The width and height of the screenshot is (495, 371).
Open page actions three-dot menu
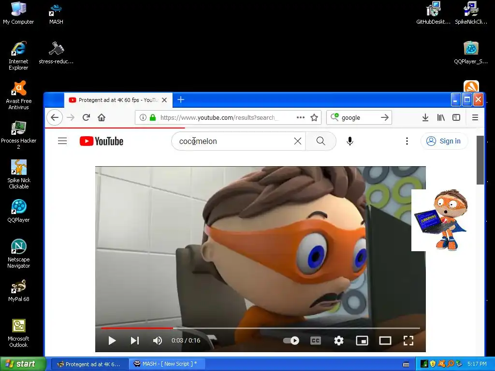click(301, 117)
